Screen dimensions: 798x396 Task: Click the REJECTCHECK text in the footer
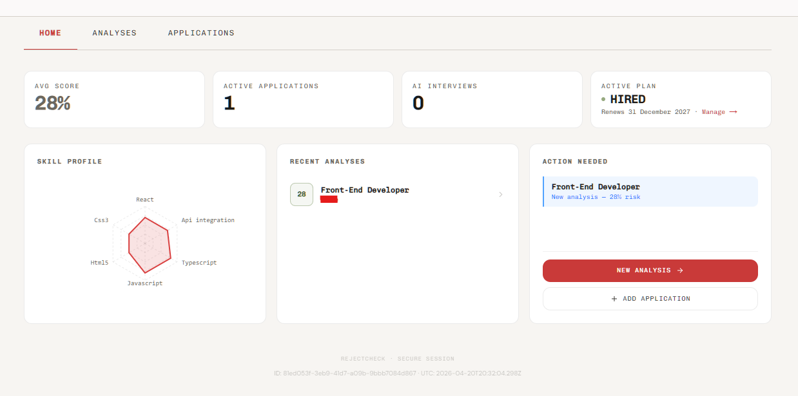(x=363, y=359)
